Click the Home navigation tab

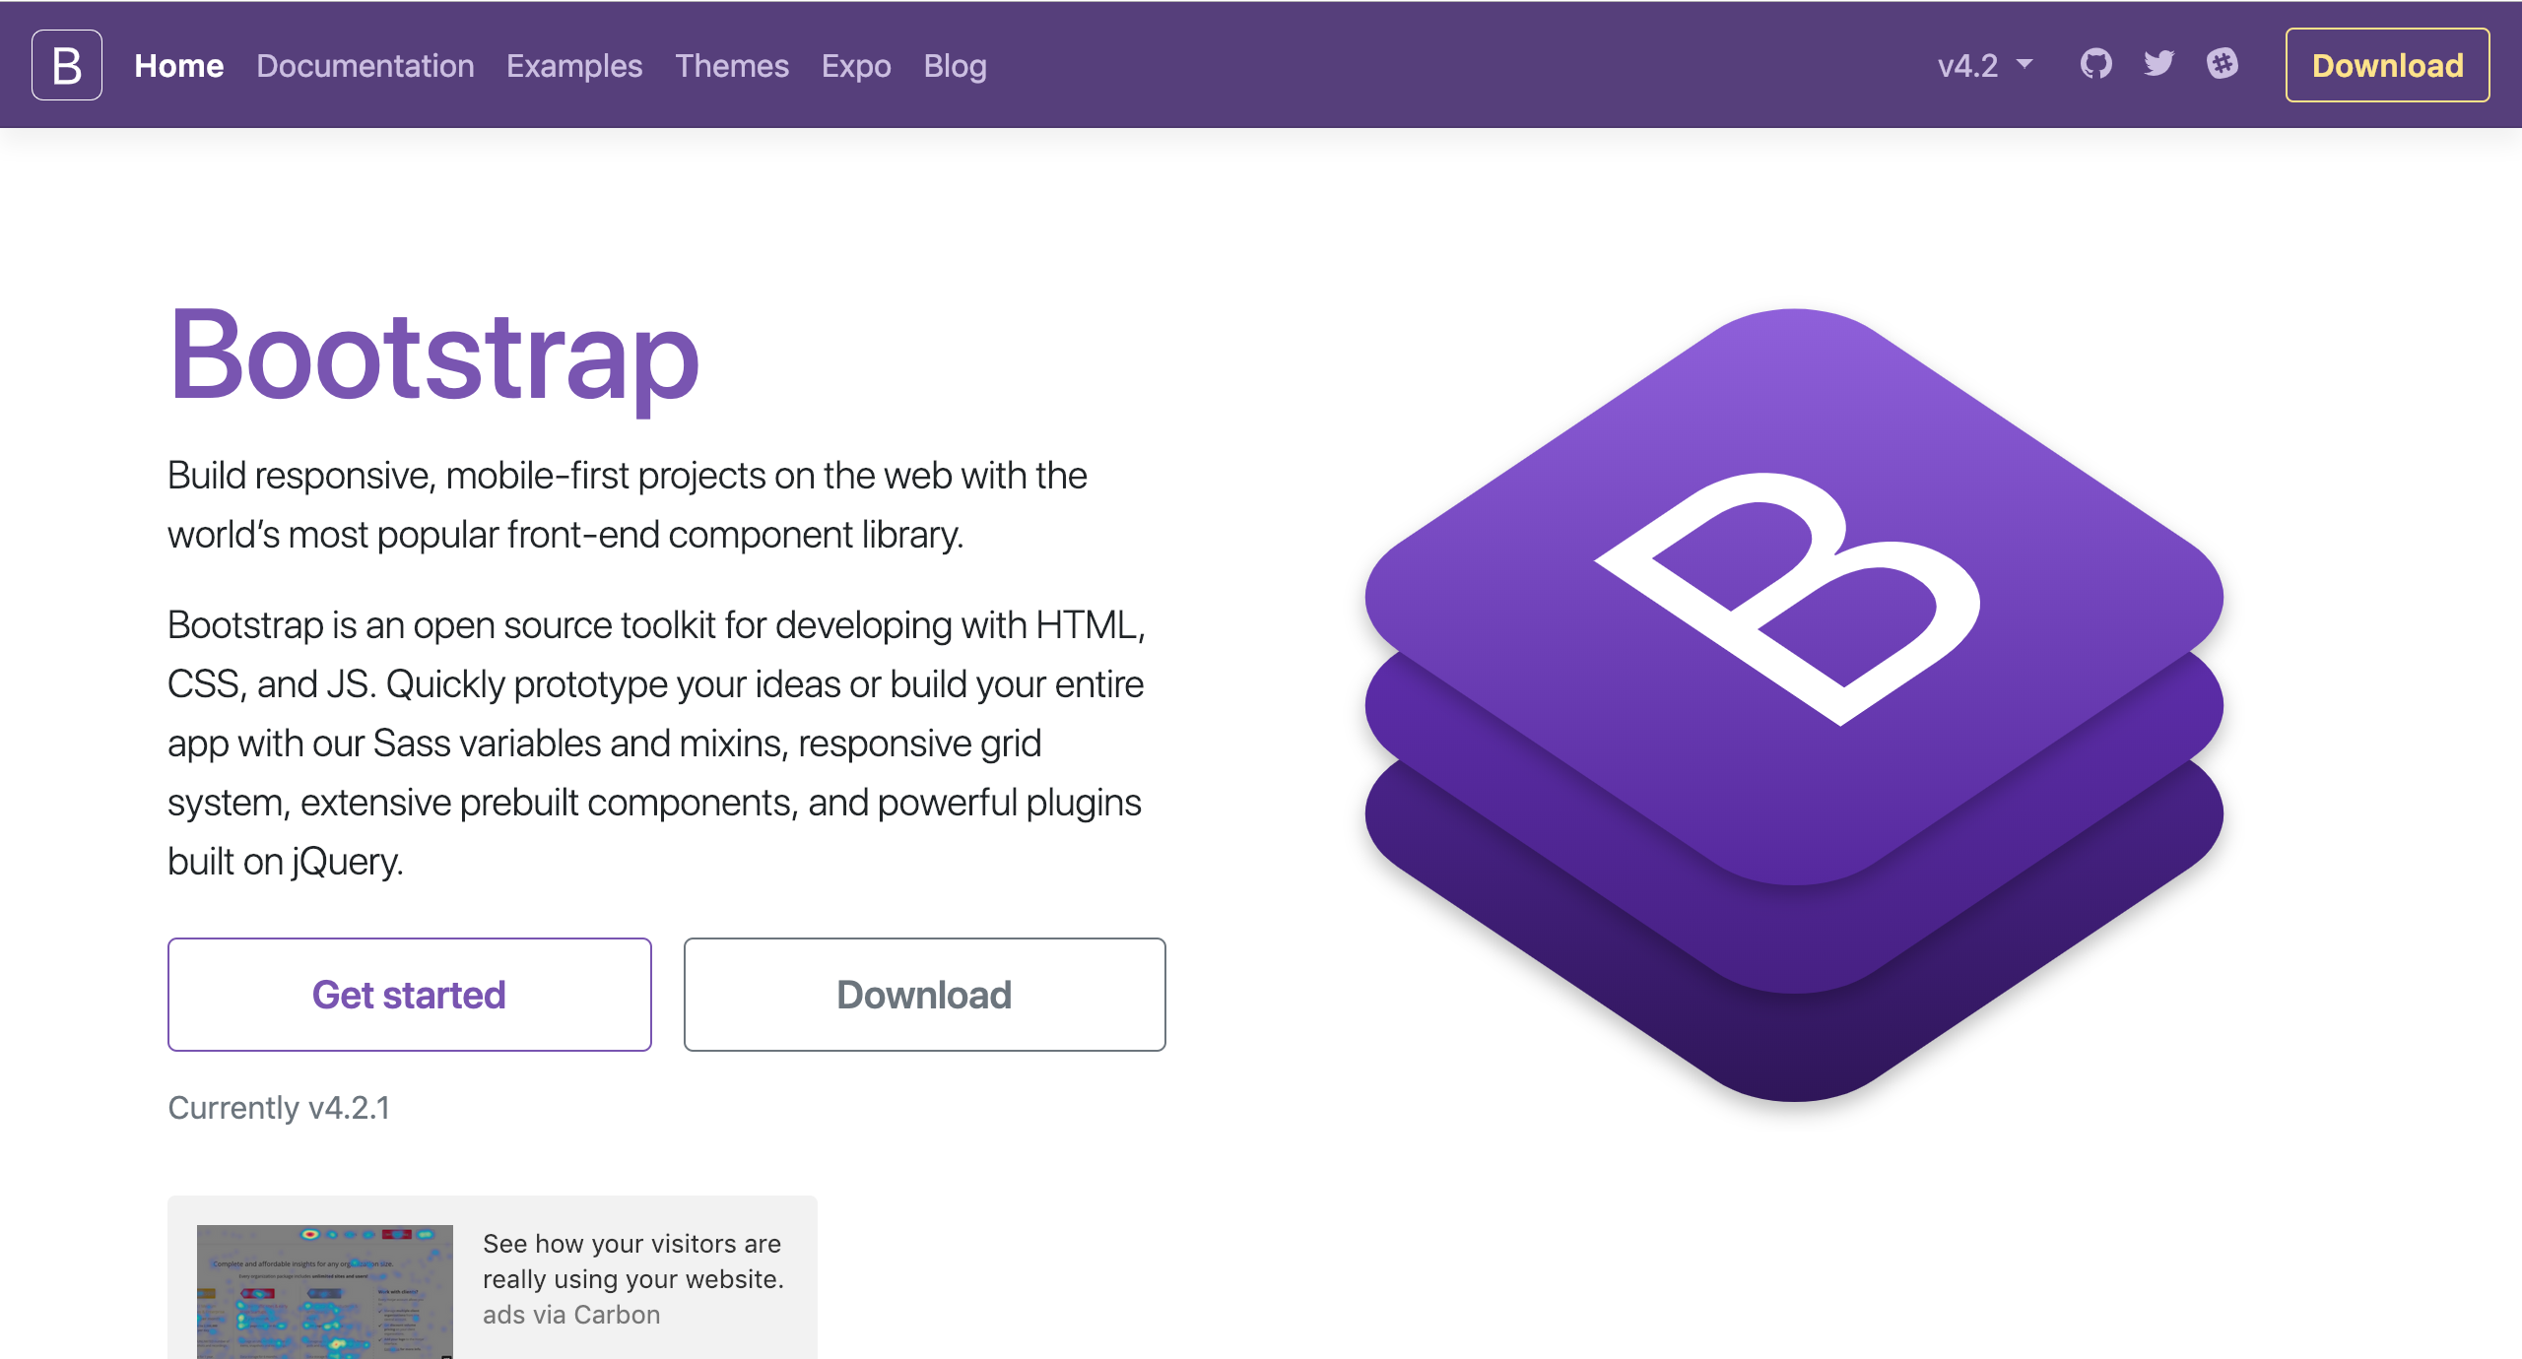coord(179,65)
